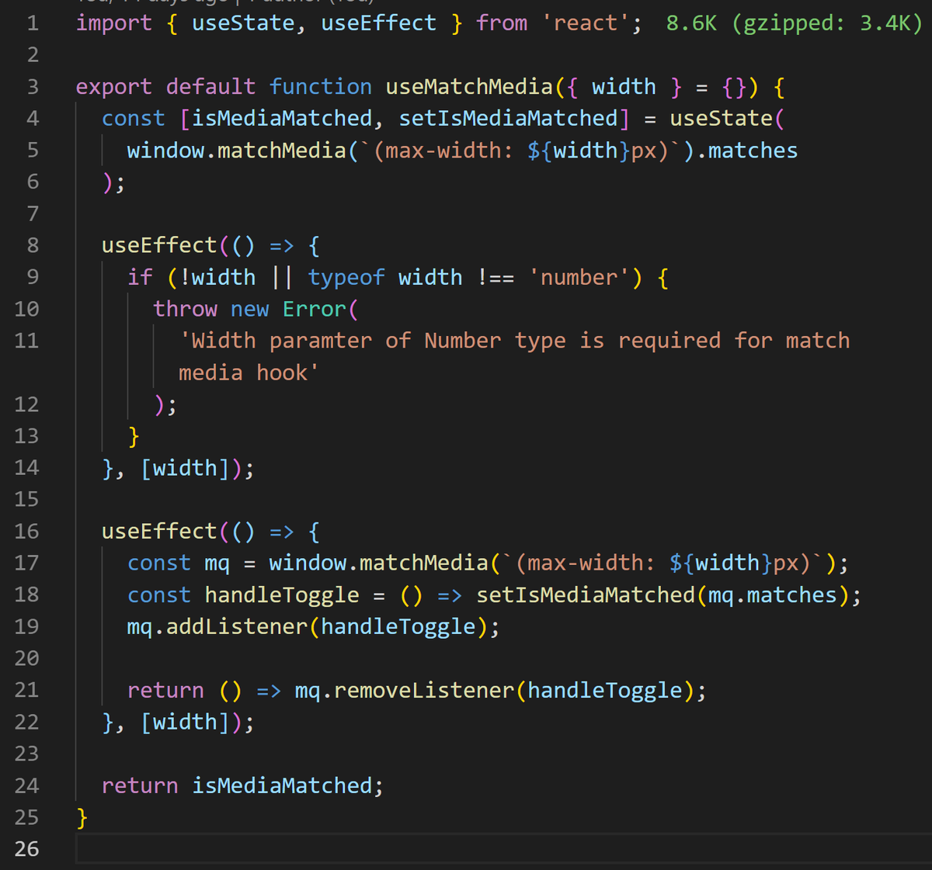Click the 'import' keyword on line 1
This screenshot has width=932, height=870.
coord(113,23)
